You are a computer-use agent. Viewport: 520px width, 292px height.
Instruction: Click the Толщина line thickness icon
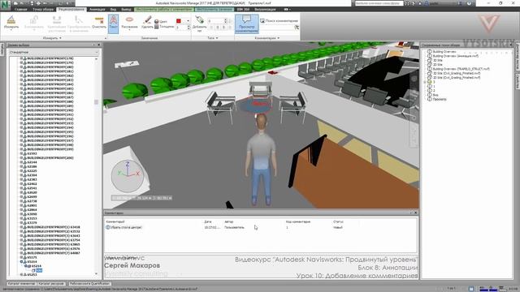157,27
